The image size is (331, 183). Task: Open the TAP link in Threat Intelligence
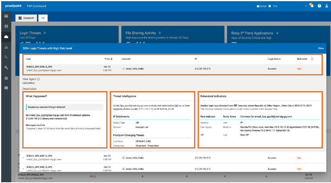click(176, 106)
